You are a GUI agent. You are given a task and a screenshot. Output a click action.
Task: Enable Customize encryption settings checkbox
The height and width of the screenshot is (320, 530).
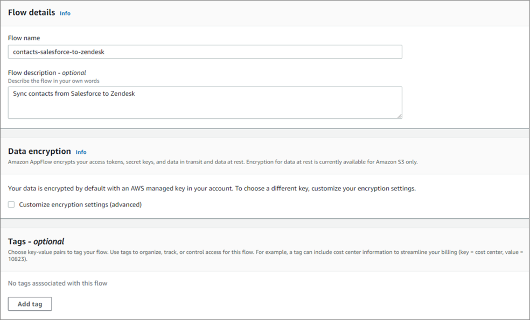[x=11, y=204]
